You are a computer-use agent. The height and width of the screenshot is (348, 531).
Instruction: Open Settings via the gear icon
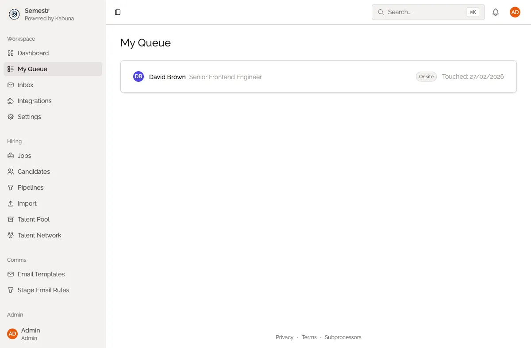pyautogui.click(x=10, y=117)
